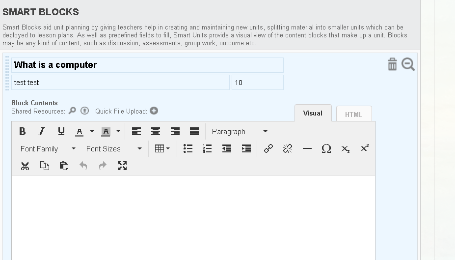The height and width of the screenshot is (260, 455).
Task: Click the field containing 10
Action: click(258, 83)
